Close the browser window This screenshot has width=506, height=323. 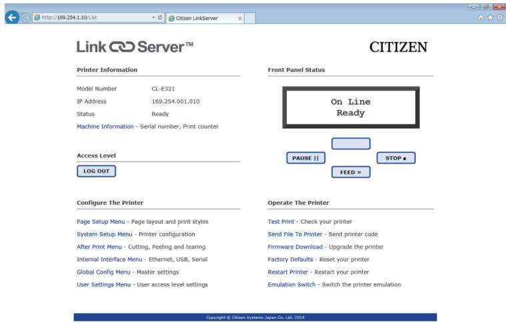499,7
